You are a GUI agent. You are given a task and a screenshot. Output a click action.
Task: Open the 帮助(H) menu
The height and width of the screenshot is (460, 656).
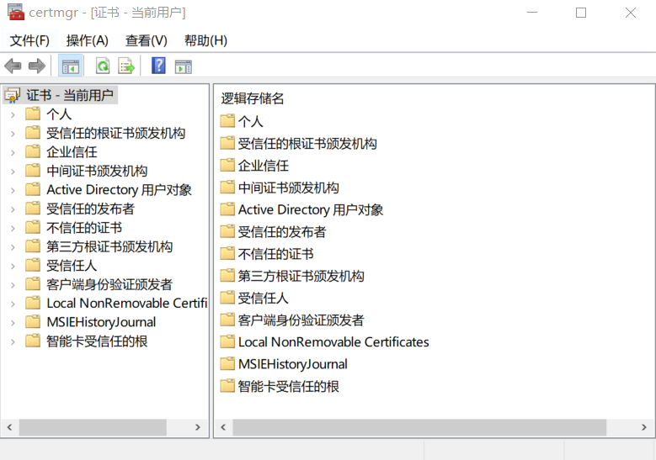tap(205, 40)
